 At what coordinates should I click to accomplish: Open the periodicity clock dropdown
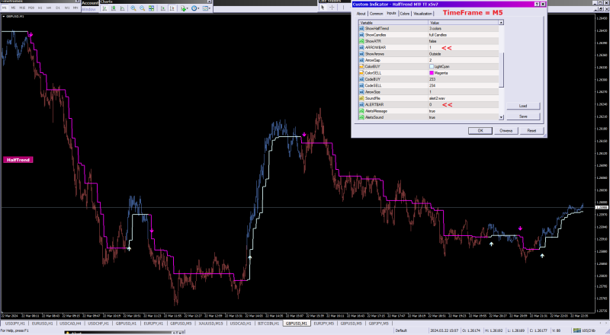[195, 8]
